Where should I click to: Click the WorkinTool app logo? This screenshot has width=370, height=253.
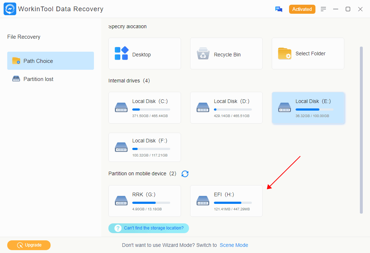click(9, 9)
